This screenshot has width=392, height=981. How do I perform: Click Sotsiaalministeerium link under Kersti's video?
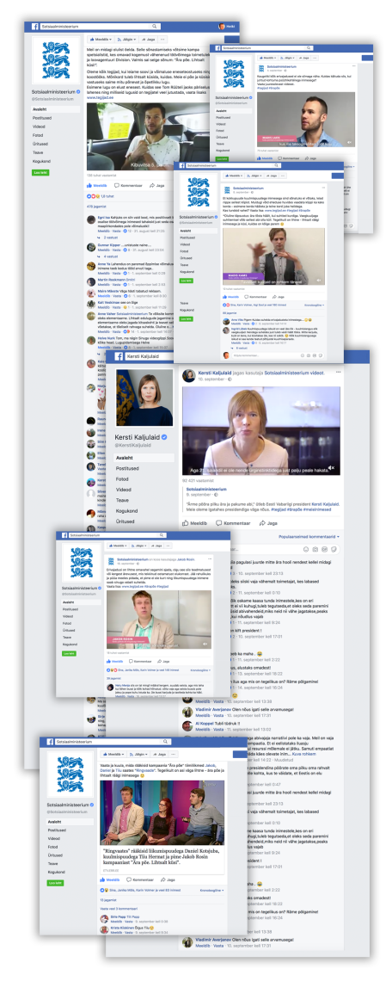point(205,489)
